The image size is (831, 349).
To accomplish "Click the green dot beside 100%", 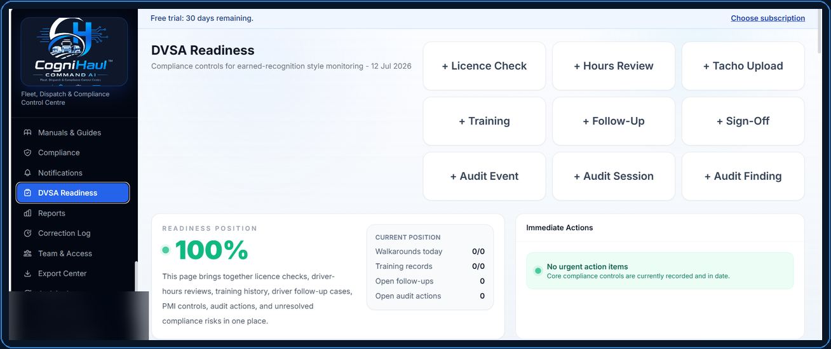I will tap(166, 250).
